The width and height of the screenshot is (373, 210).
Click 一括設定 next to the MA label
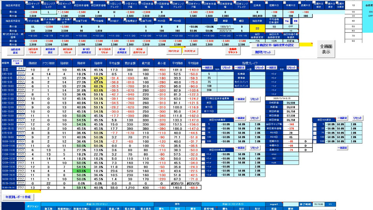207,68
